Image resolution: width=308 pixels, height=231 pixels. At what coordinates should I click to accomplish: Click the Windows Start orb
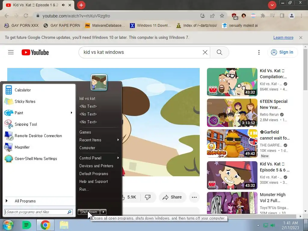click(8, 225)
